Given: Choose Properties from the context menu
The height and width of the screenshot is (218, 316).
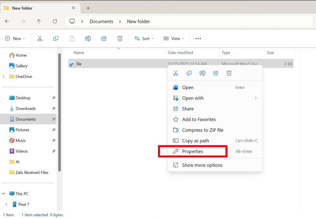Looking at the screenshot, I should pyautogui.click(x=193, y=151).
